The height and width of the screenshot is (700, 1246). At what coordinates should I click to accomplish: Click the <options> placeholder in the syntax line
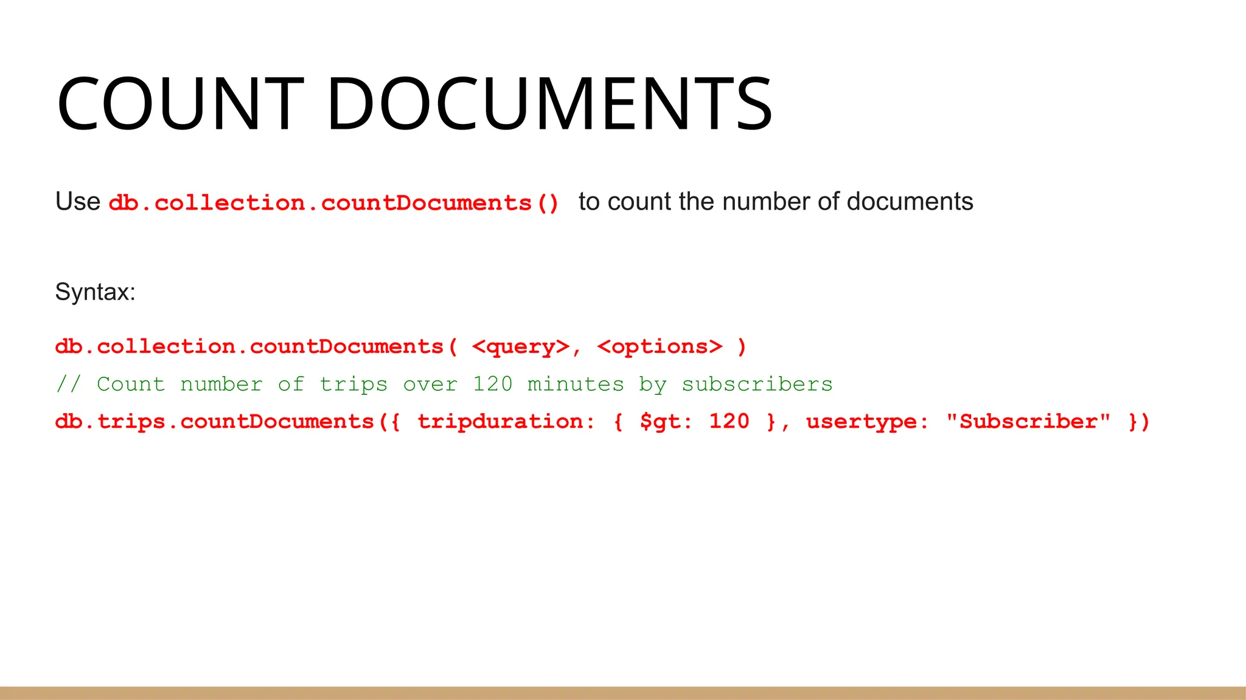[x=660, y=347]
